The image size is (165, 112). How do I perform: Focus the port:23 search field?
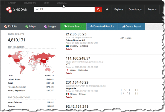coord(65,9)
